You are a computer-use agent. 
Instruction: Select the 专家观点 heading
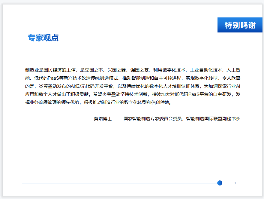click(43, 38)
